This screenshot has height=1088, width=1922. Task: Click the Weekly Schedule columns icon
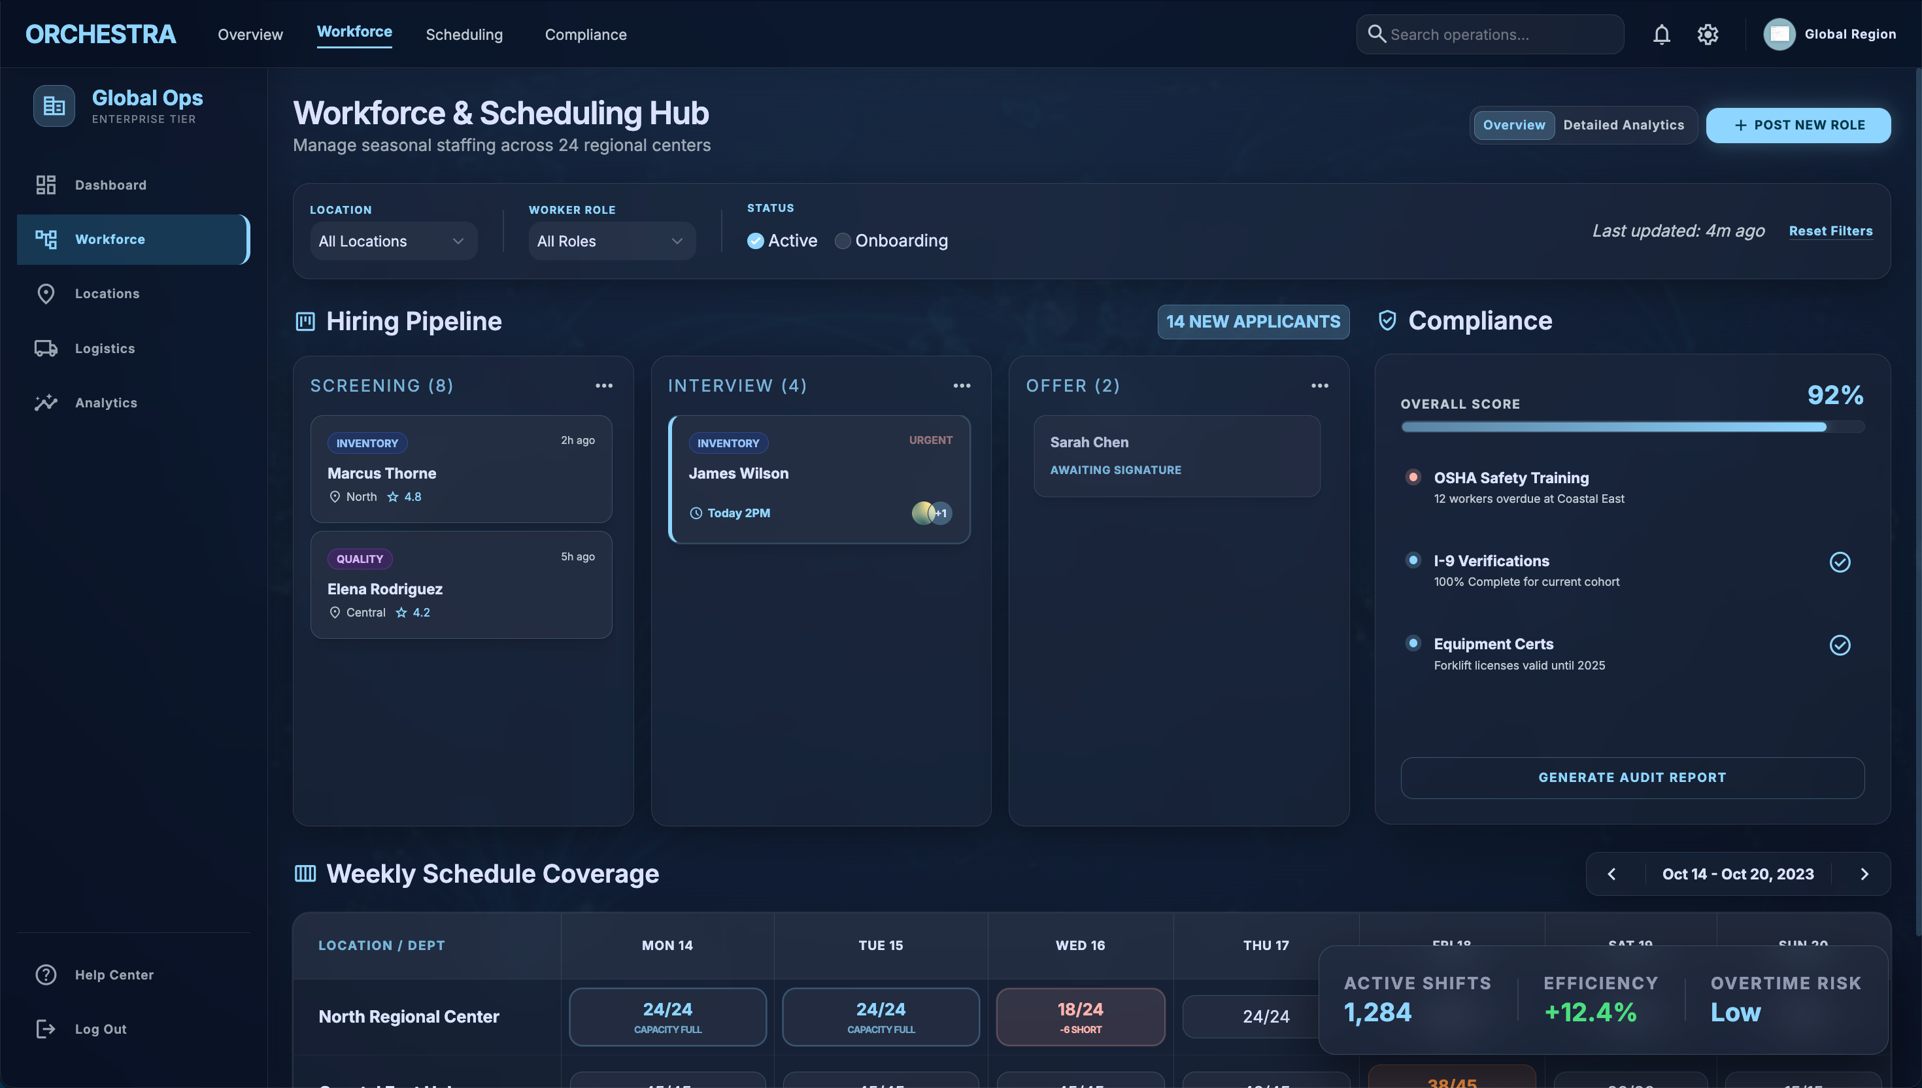(x=305, y=874)
